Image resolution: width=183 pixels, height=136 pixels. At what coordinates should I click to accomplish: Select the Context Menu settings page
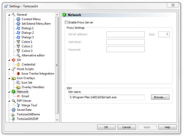(x=31, y=19)
